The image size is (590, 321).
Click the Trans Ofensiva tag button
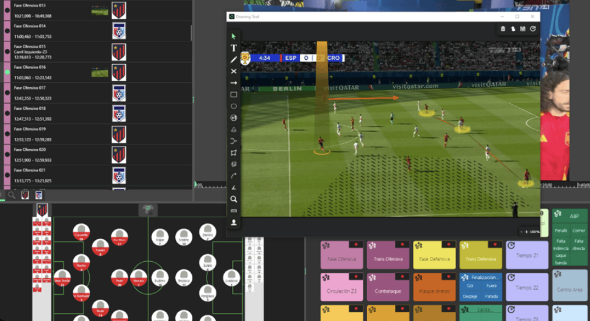pyautogui.click(x=388, y=255)
